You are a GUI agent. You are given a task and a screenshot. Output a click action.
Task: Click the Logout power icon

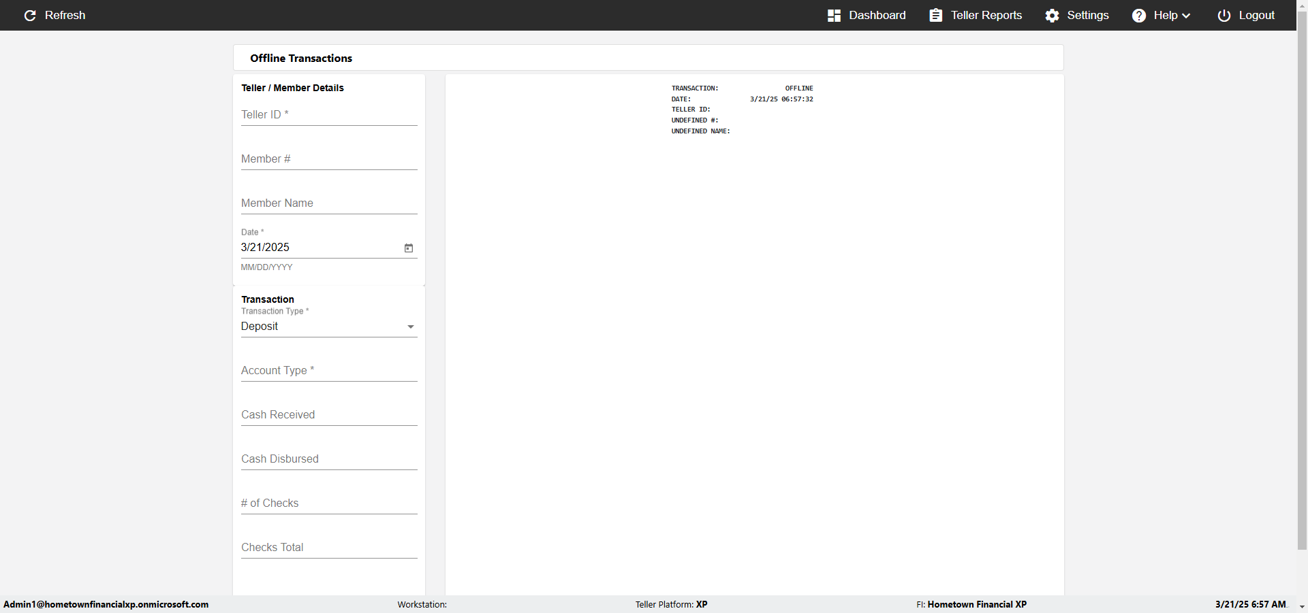[x=1224, y=16]
